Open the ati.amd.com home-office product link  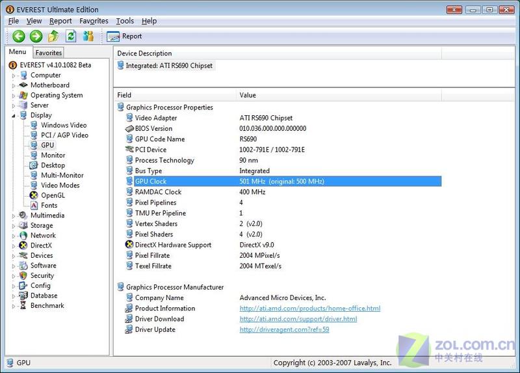click(x=310, y=309)
